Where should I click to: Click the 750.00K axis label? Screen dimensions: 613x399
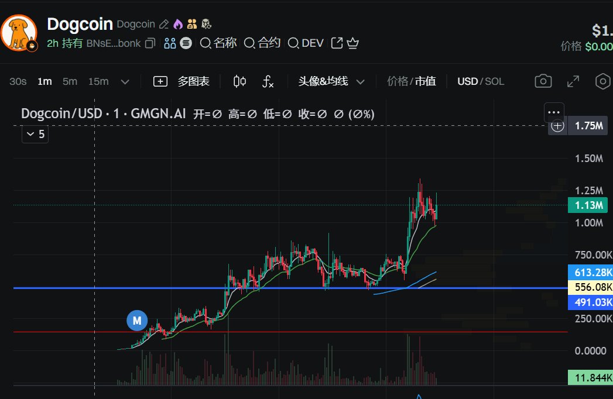point(594,255)
